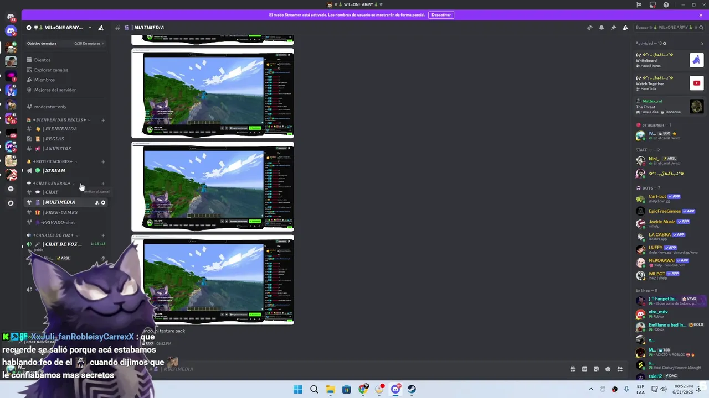Open the emoji picker icon
Viewport: 709px width, 398px height.
coord(608,369)
